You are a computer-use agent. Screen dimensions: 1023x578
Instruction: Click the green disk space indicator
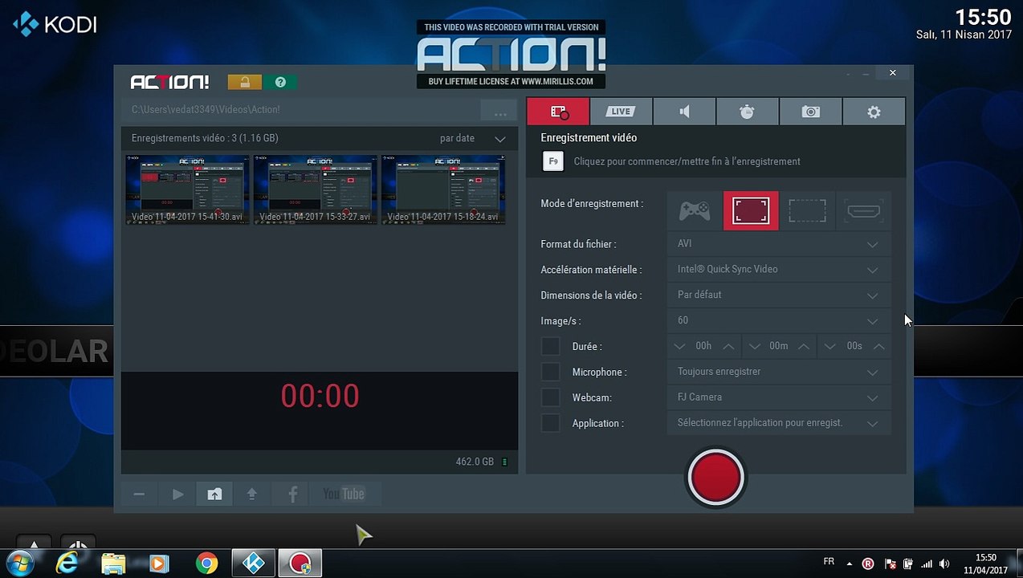(x=504, y=462)
